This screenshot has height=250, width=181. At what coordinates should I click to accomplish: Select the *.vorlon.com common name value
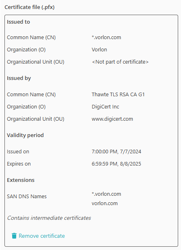click(x=106, y=37)
